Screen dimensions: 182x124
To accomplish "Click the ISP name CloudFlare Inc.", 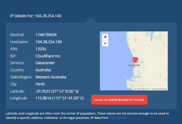I will coord(48,56).
